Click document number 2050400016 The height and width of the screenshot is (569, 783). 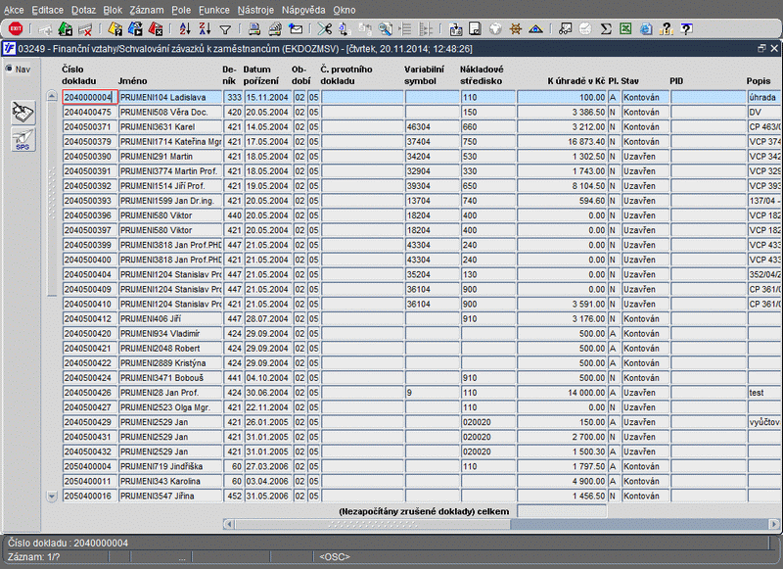pyautogui.click(x=90, y=497)
